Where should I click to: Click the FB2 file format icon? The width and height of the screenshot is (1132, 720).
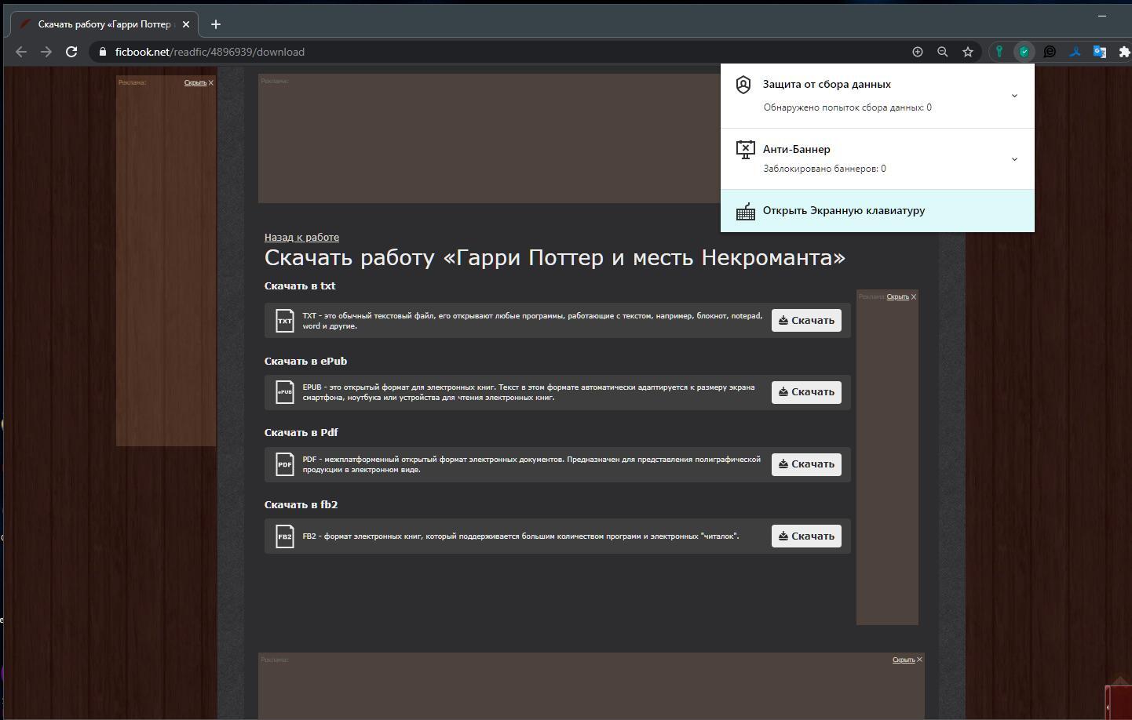[x=284, y=536]
